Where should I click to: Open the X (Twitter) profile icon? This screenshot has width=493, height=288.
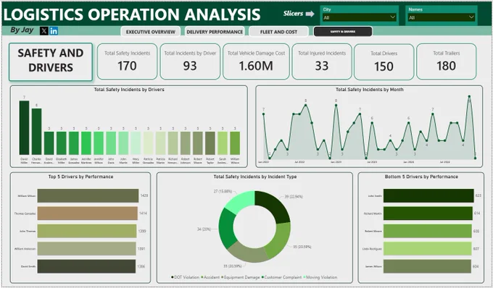(44, 30)
